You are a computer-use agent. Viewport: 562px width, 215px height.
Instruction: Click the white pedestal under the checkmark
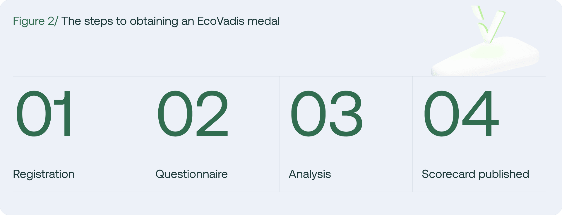(x=486, y=58)
